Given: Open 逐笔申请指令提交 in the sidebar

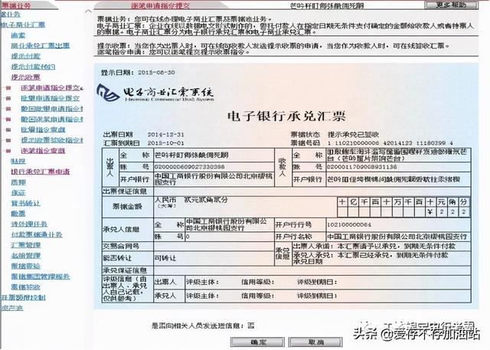Looking at the screenshot, I should pyautogui.click(x=52, y=88).
